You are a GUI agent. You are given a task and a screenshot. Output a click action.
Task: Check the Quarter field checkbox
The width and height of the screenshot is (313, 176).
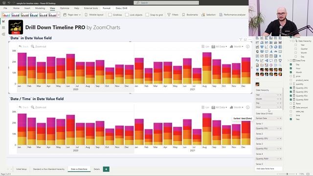click(295, 49)
